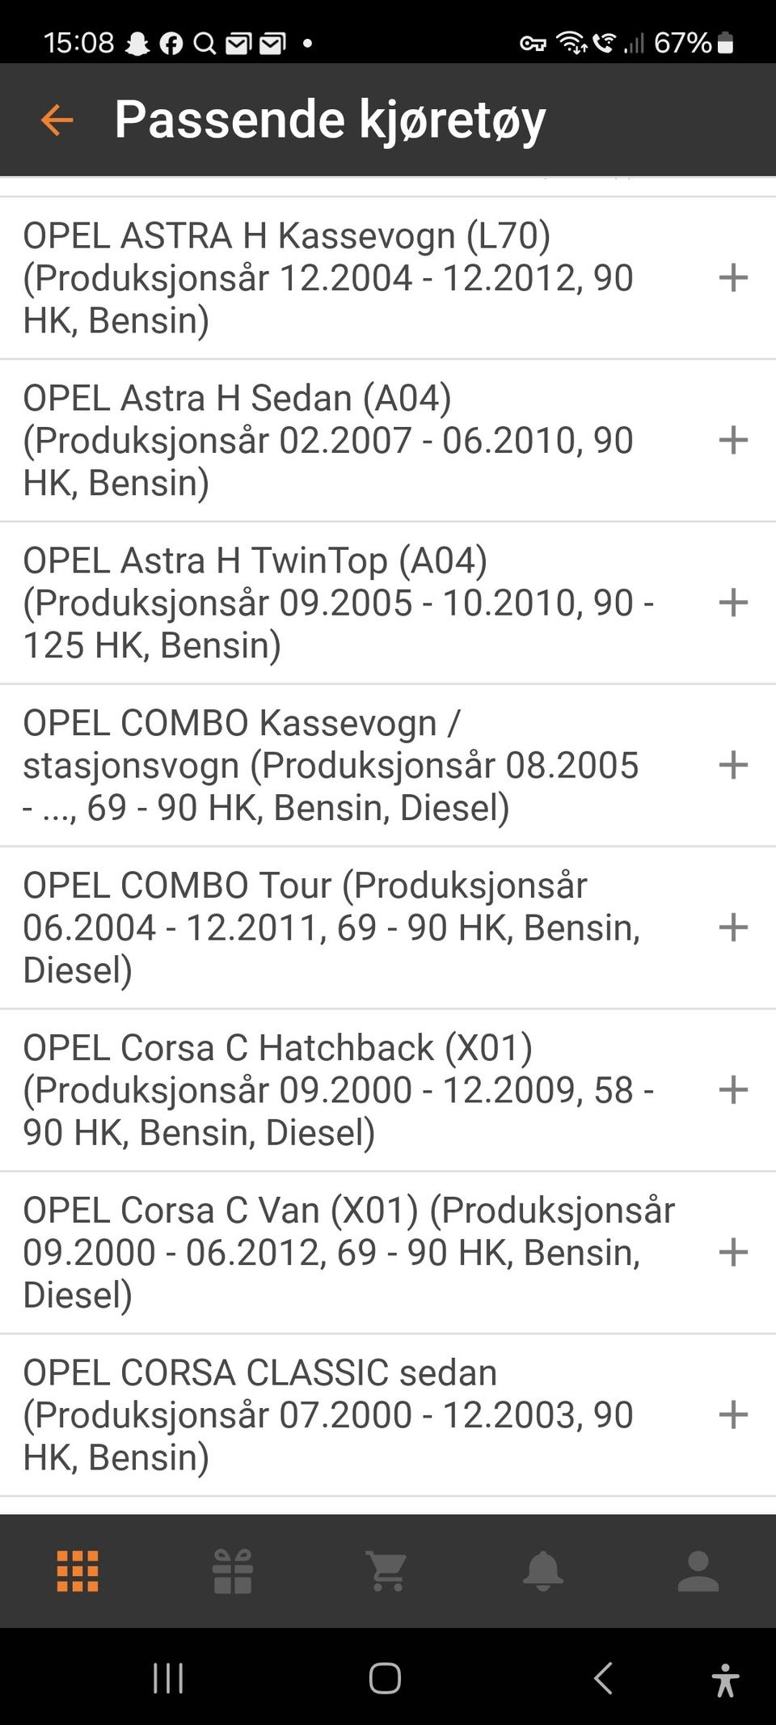Open the user profile tab

[x=698, y=1571]
